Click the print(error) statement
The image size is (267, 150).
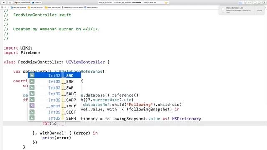[56, 137]
